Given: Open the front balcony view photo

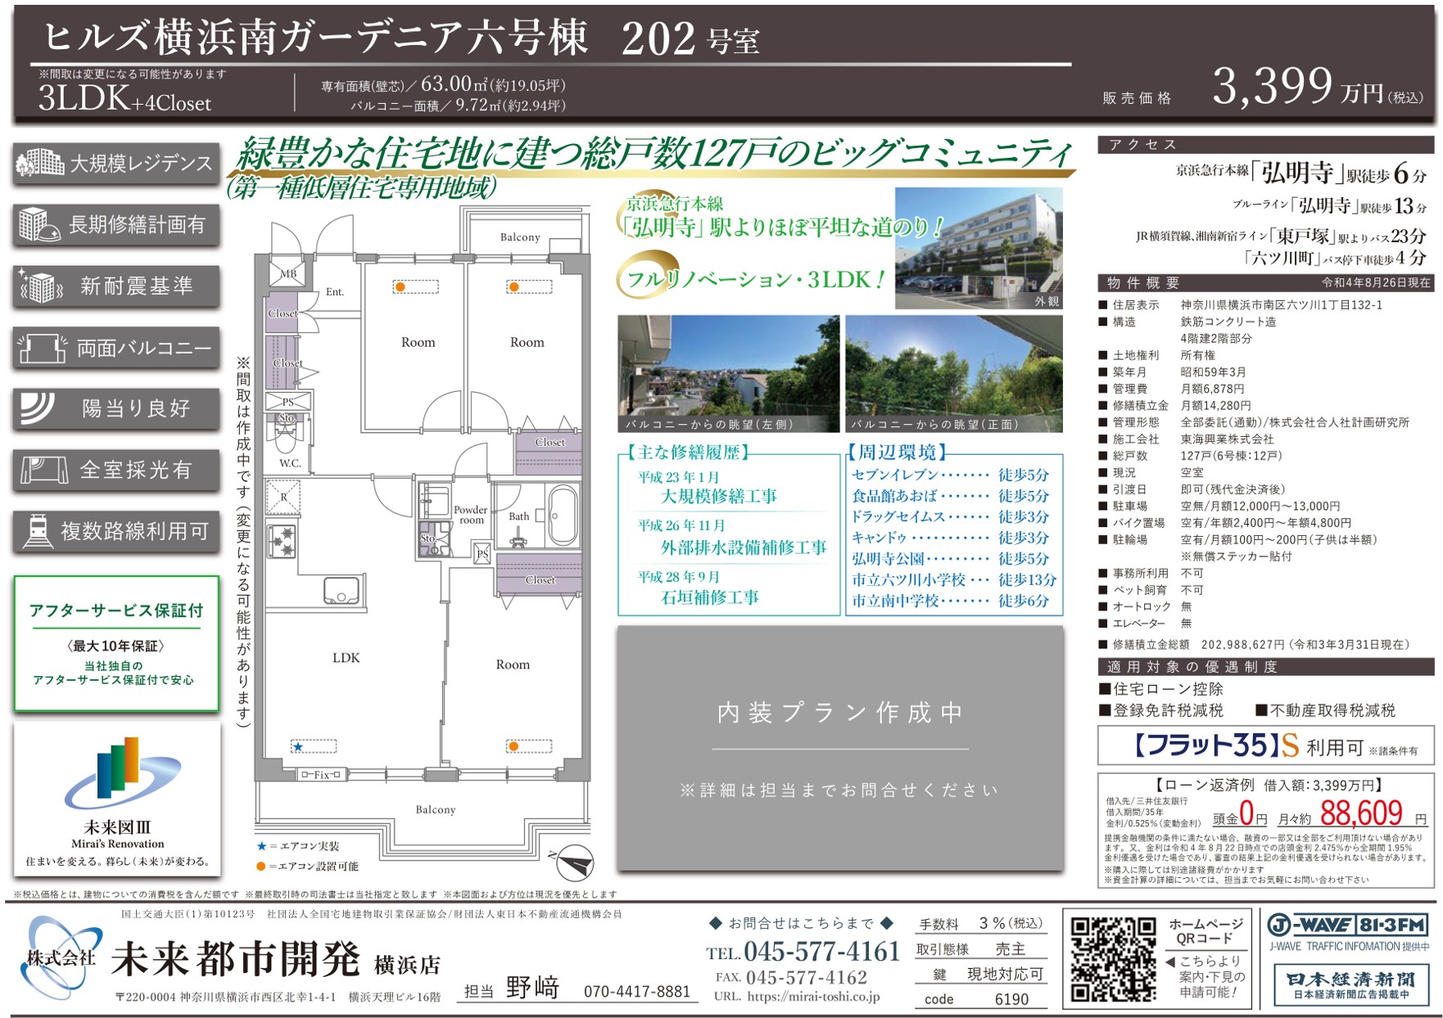Looking at the screenshot, I should (x=953, y=373).
